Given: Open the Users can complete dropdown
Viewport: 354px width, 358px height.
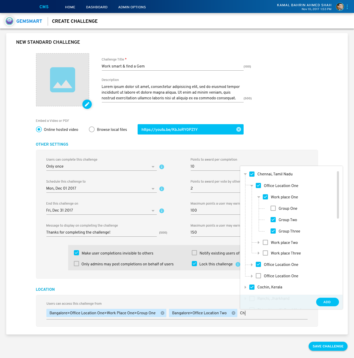Looking at the screenshot, I should pos(153,167).
